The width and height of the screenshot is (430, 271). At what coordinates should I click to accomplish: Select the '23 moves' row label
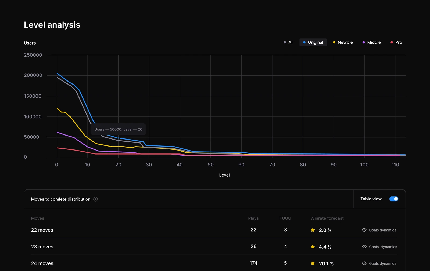coord(42,247)
